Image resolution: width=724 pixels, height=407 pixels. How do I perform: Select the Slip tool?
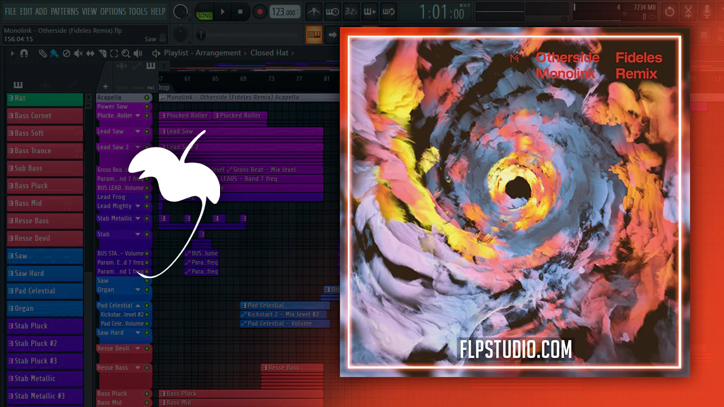tap(90, 53)
